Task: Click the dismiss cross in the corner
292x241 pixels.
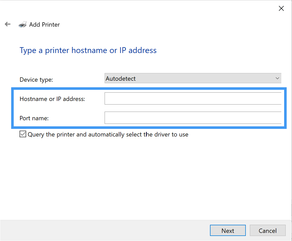Action: (281, 8)
